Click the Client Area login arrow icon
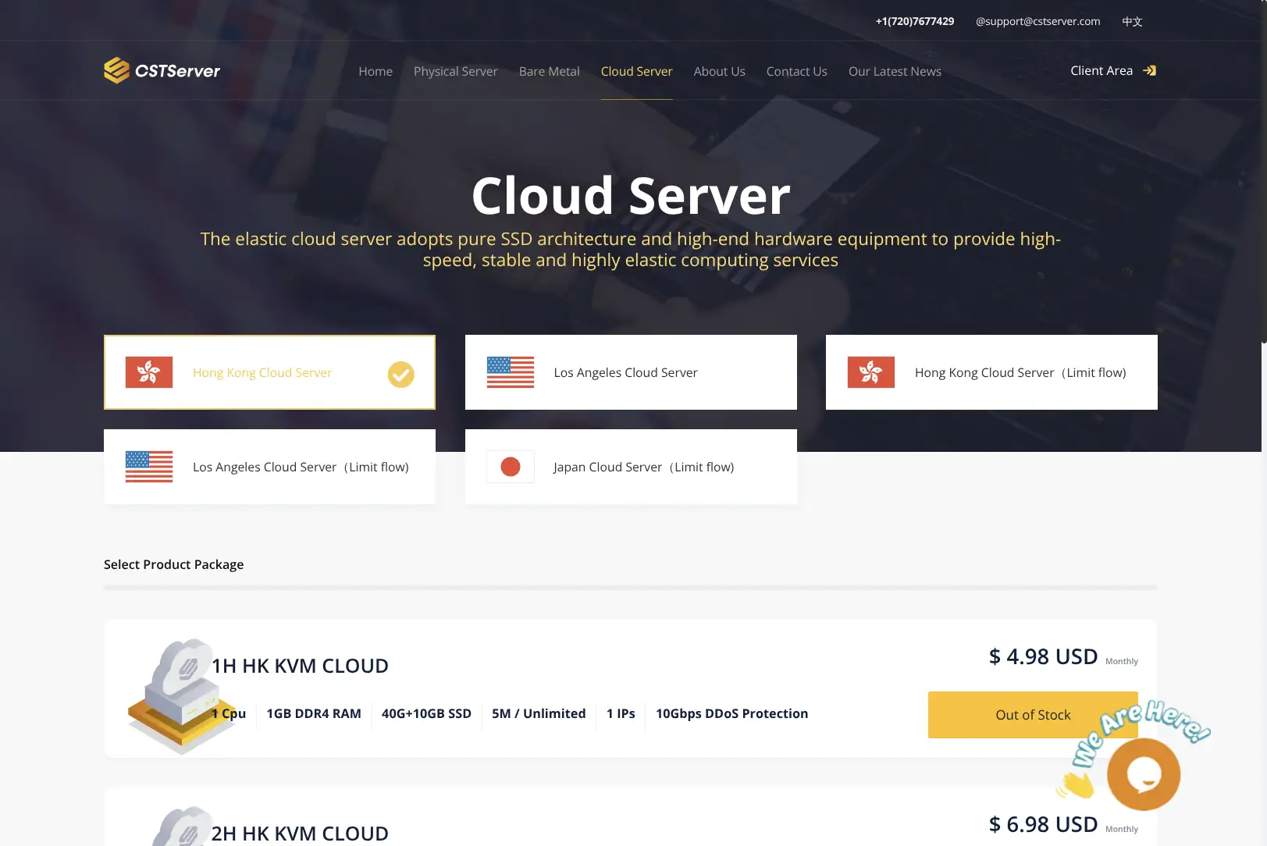Screen dimensions: 1267x846 [1149, 70]
